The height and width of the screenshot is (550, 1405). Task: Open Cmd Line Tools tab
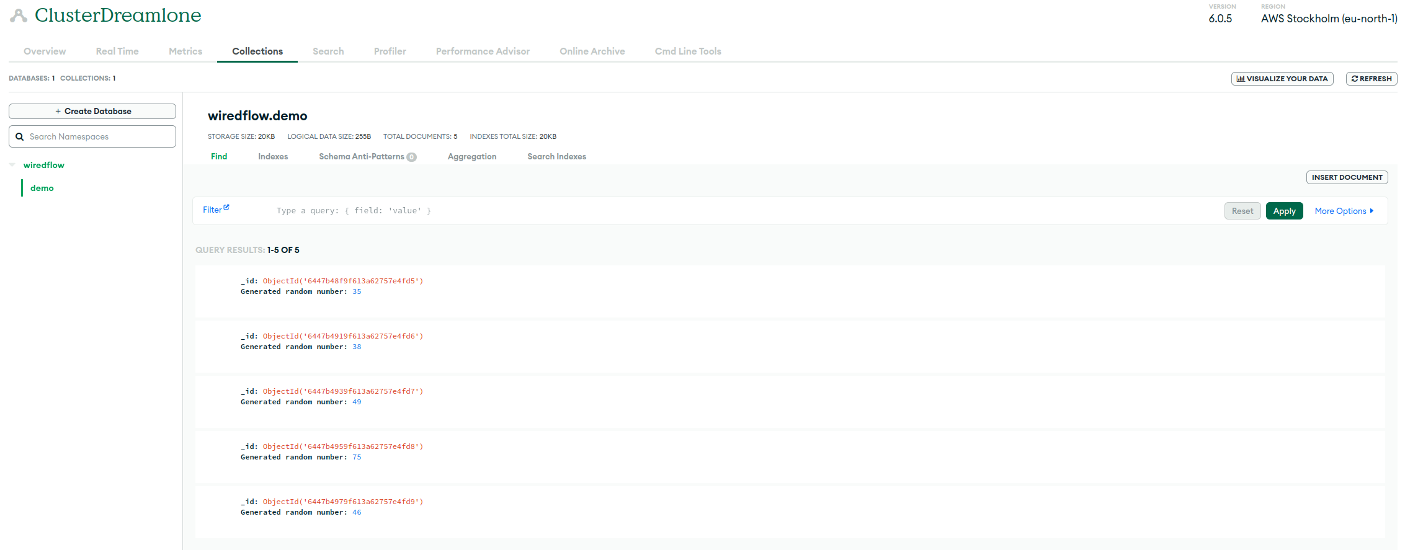pos(688,51)
